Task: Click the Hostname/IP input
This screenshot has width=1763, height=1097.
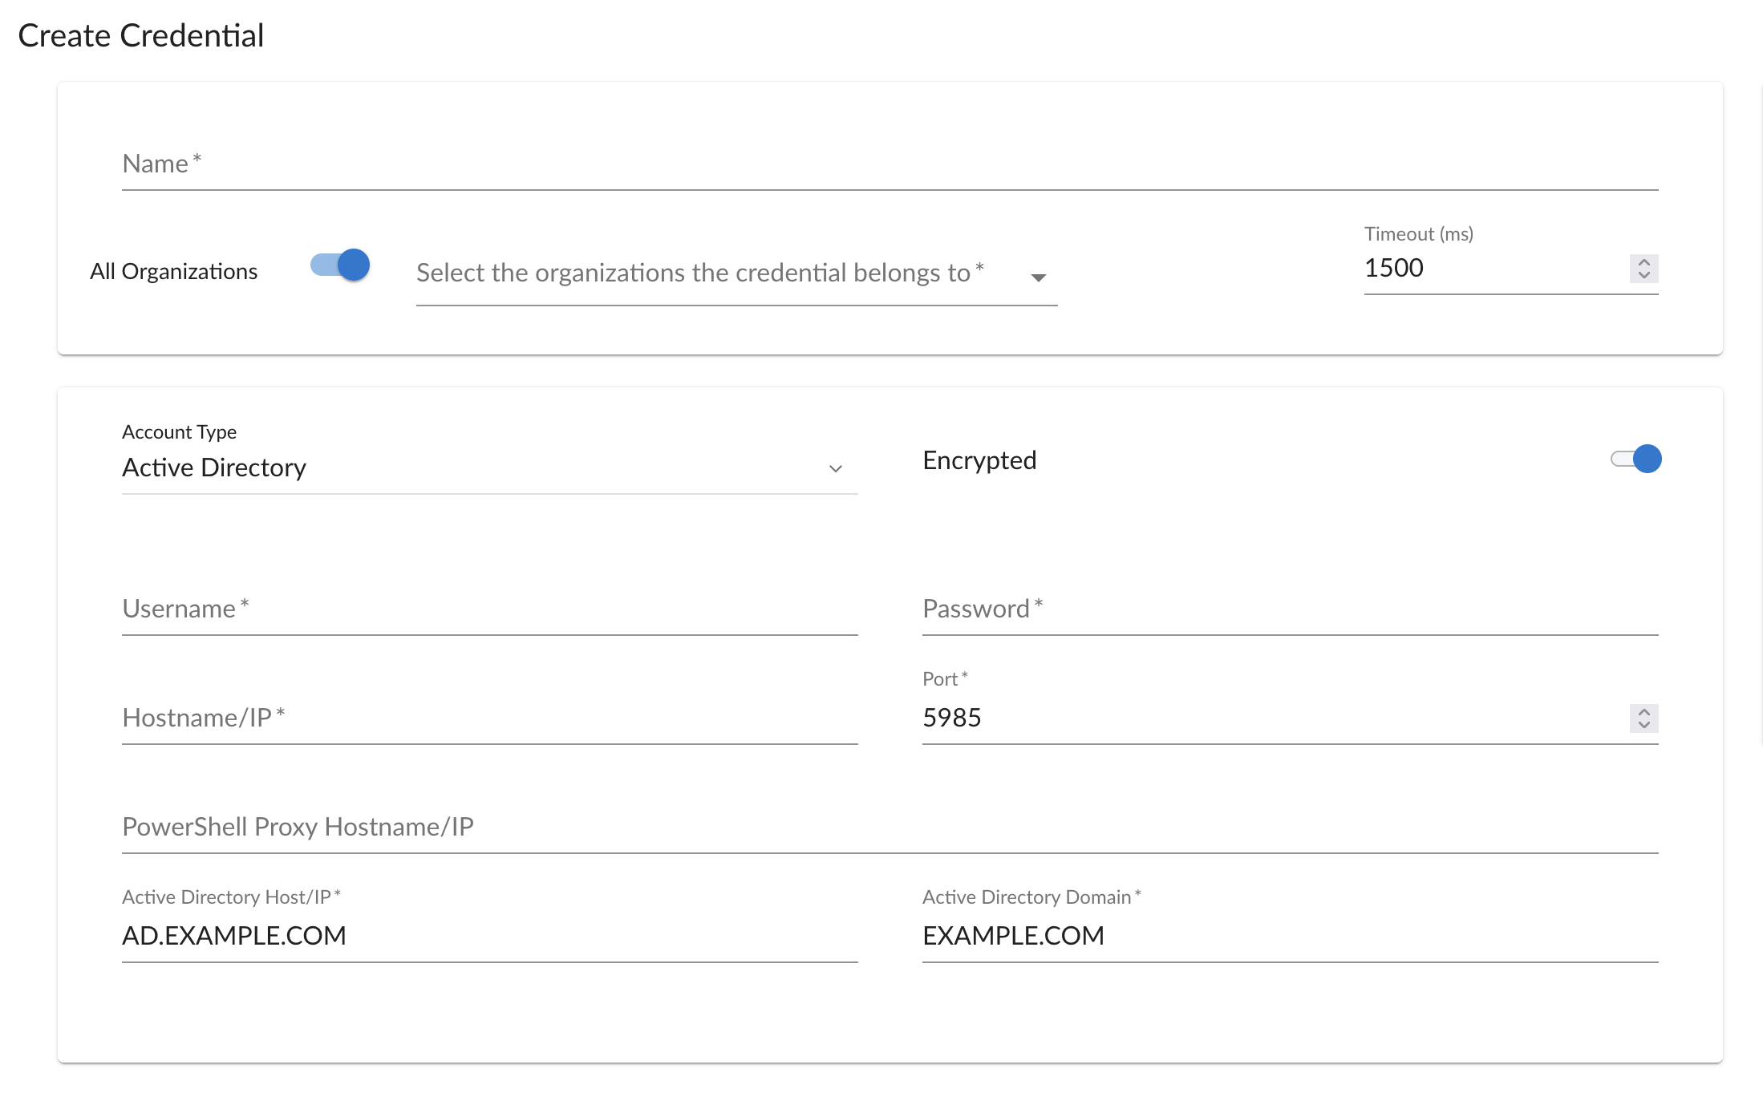Action: coord(489,719)
